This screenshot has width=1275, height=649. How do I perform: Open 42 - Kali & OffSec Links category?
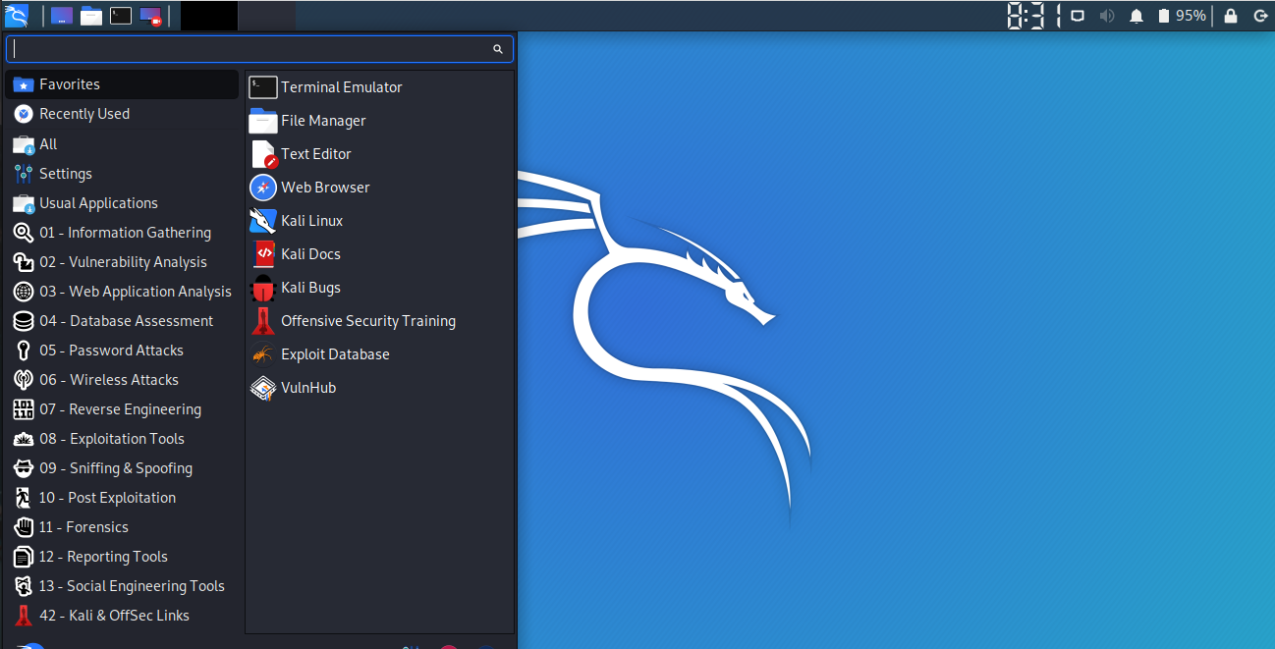click(x=123, y=616)
